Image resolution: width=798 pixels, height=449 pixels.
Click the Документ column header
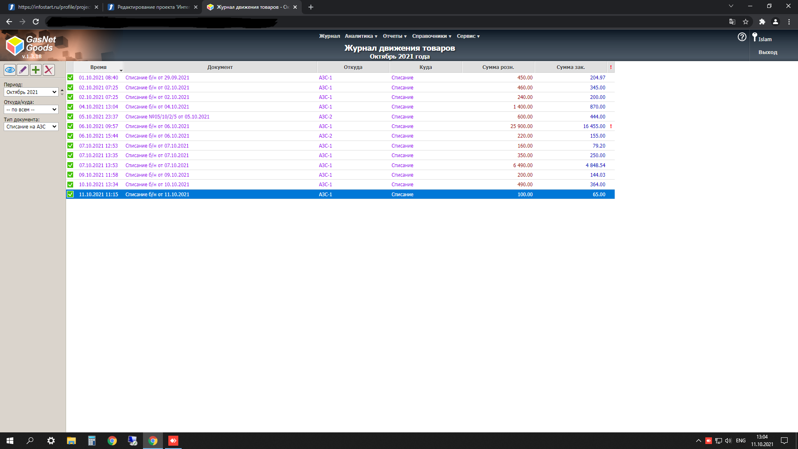[x=220, y=67]
